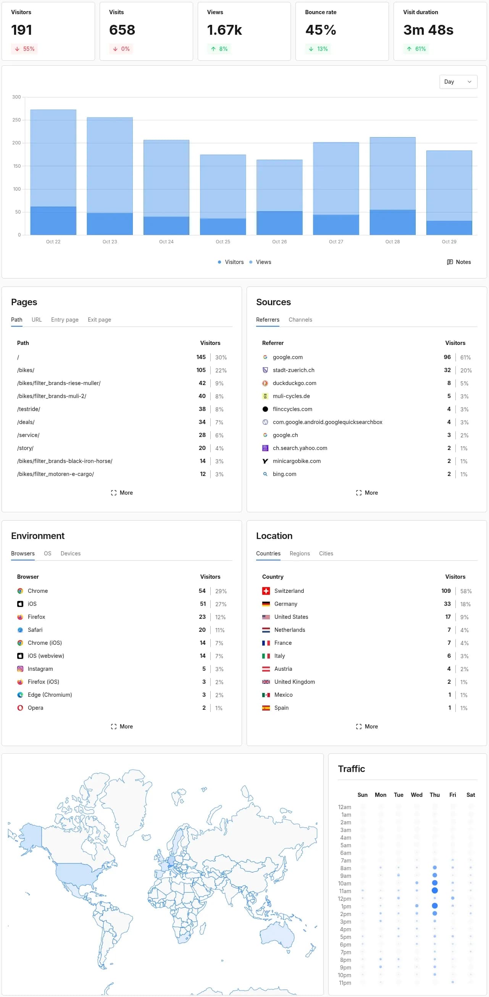Click the flinccycles.com black circle icon

pyautogui.click(x=265, y=409)
